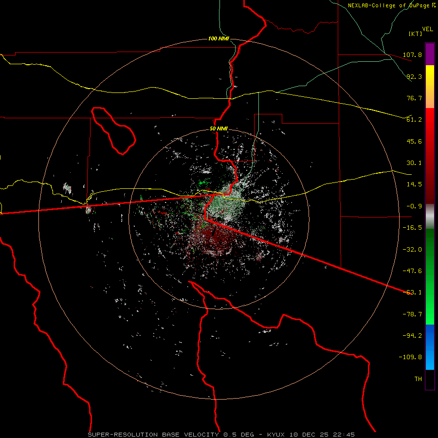This screenshot has height=438, width=438.
Task: Select the -47.6 velocity scale value
Action: pyautogui.click(x=412, y=271)
